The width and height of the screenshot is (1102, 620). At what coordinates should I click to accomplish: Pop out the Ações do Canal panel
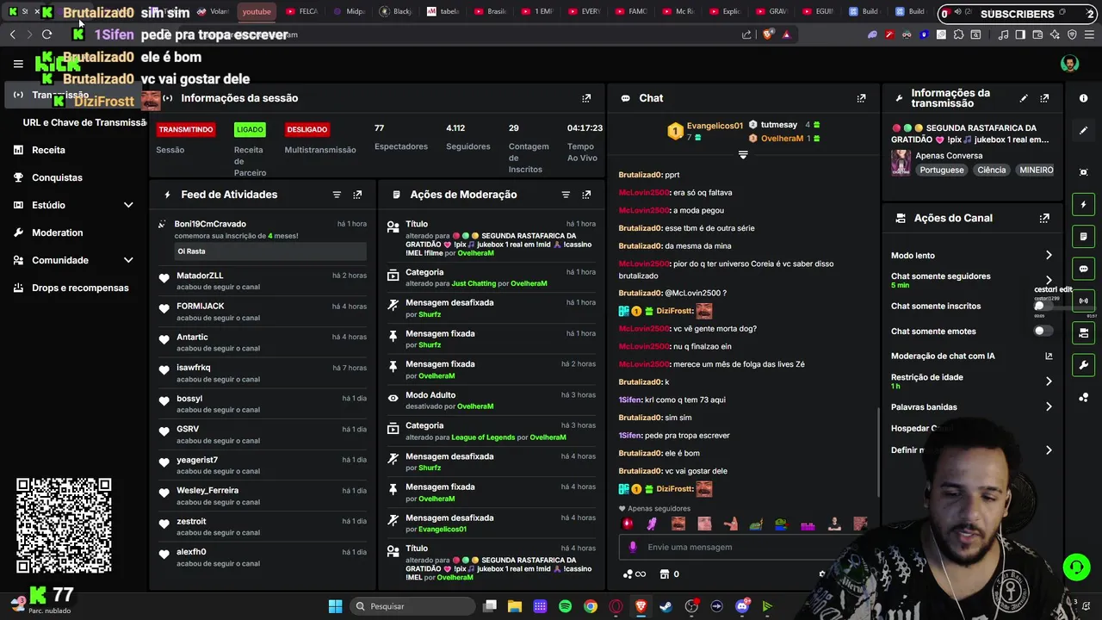(x=1044, y=219)
